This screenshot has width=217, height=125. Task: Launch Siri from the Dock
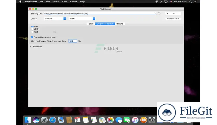36,120
